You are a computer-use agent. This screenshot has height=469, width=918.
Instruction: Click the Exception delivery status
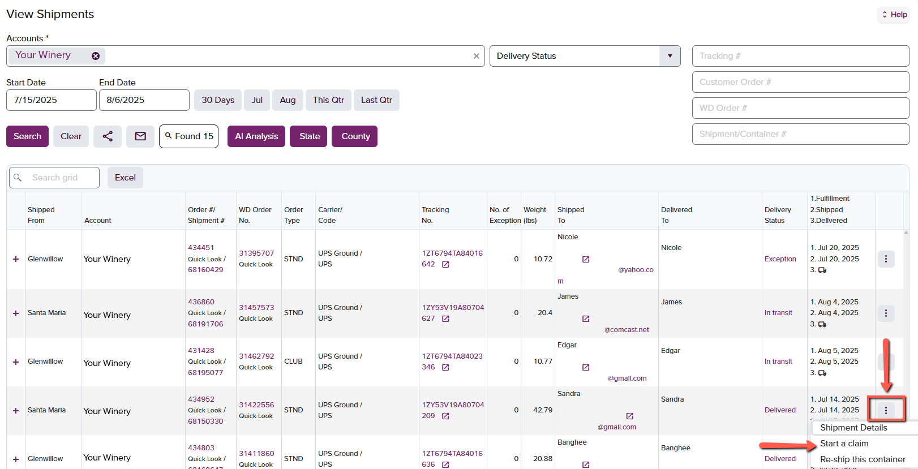click(x=780, y=259)
